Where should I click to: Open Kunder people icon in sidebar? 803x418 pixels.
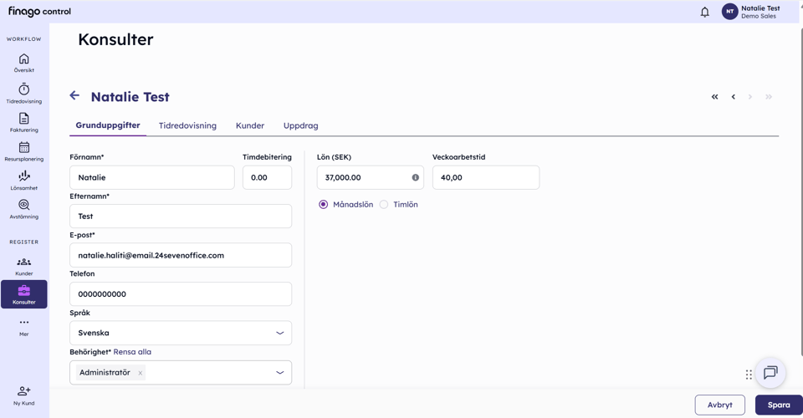click(x=24, y=262)
